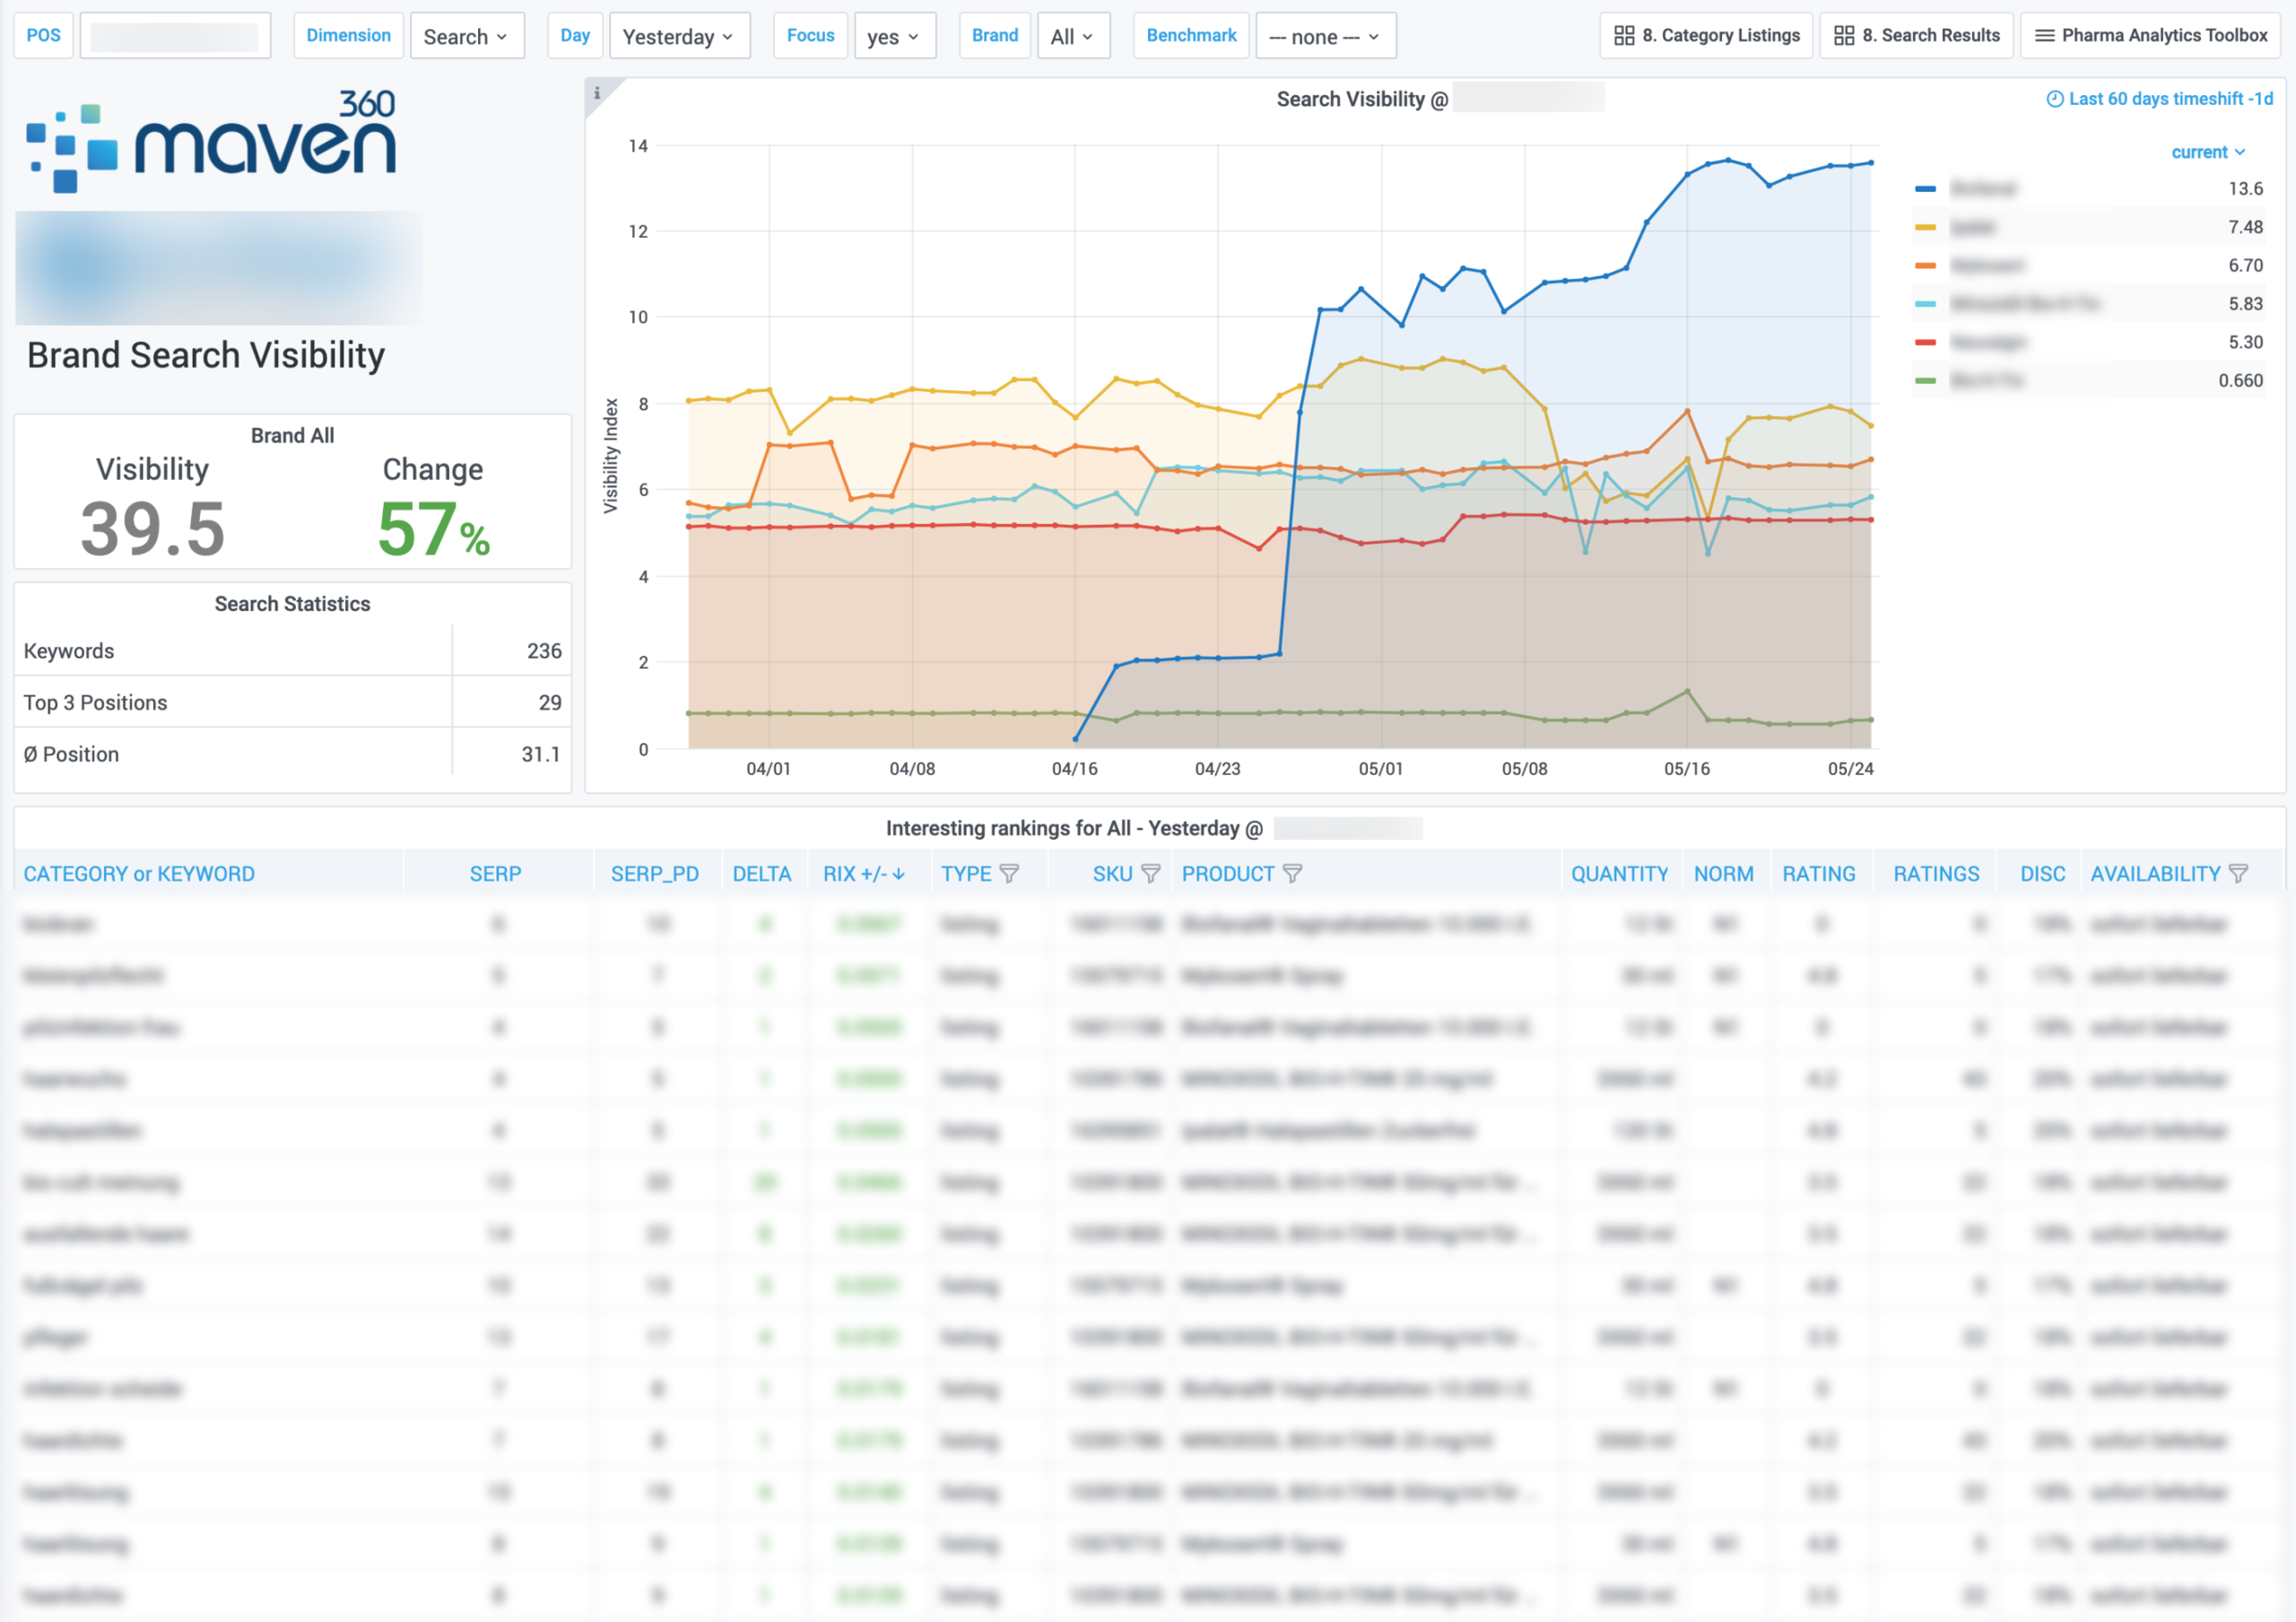Click the clock icon next to timeshift label
Image resolution: width=2296 pixels, height=1622 pixels.
[x=2056, y=99]
